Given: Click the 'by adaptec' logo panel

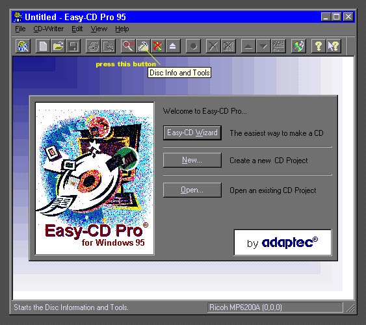Looking at the screenshot, I should point(283,242).
